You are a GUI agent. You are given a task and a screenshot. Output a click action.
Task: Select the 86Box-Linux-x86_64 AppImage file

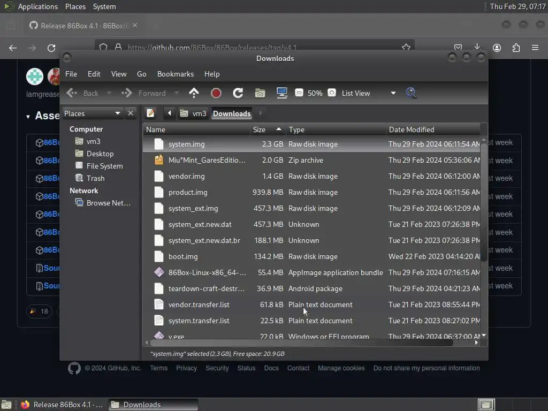[311, 272]
